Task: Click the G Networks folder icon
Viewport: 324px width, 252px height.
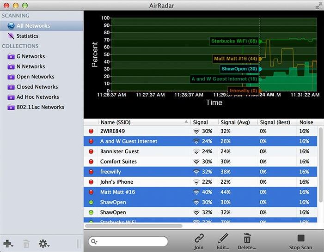Action: coord(11,56)
